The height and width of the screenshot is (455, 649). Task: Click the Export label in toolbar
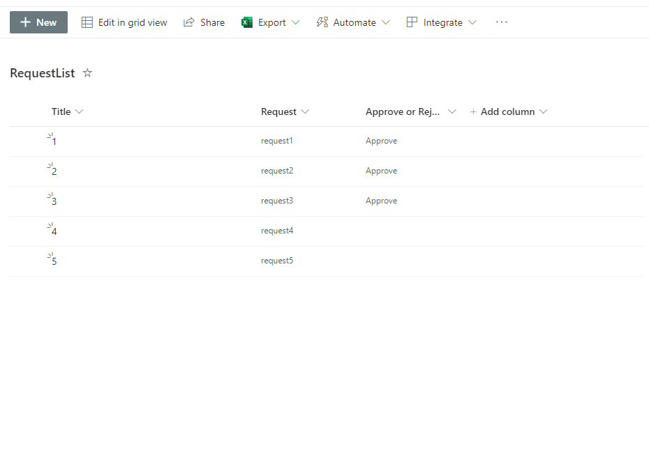pyautogui.click(x=272, y=22)
